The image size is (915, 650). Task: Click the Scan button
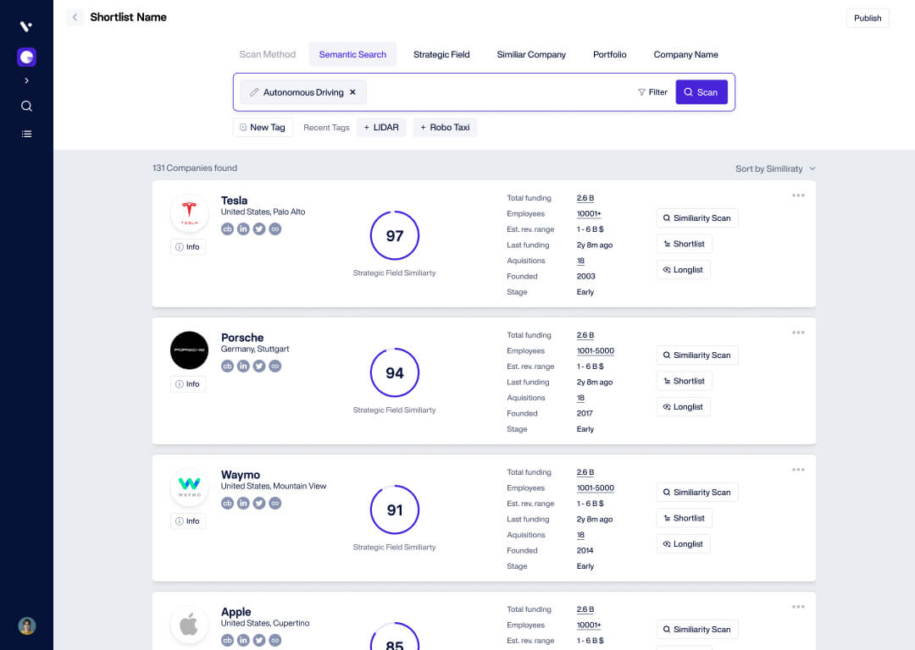coord(701,92)
